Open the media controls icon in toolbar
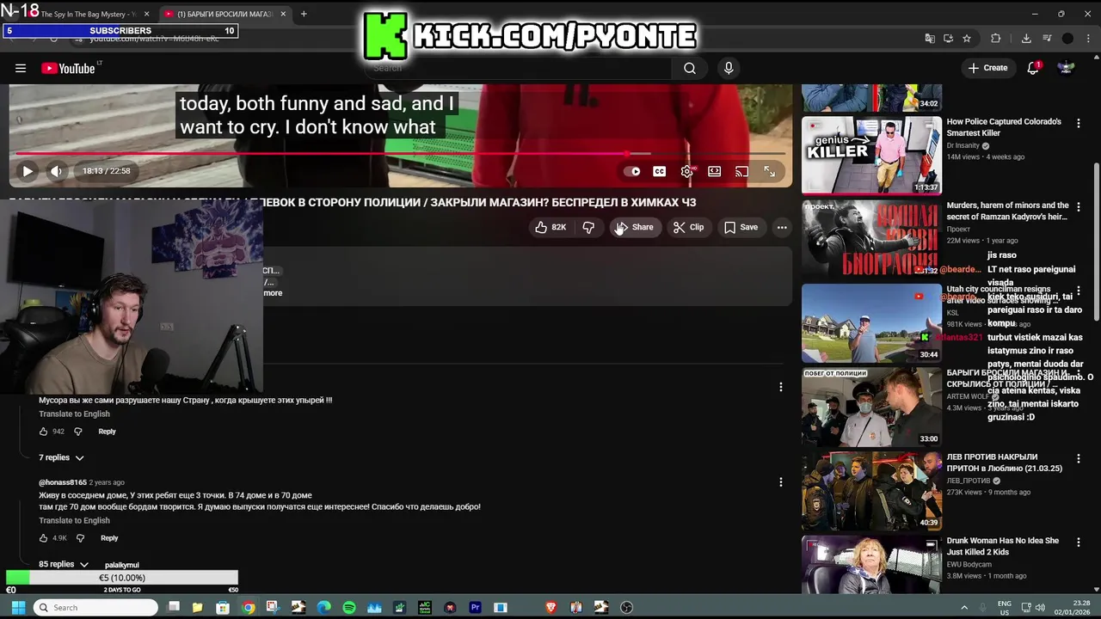The height and width of the screenshot is (619, 1101). [x=1047, y=39]
